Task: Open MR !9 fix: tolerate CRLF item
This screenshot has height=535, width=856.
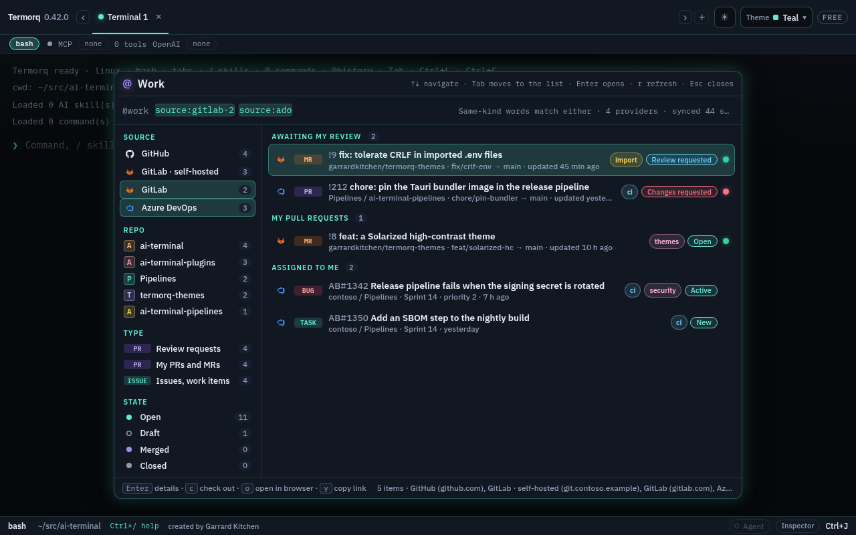Action: point(502,160)
